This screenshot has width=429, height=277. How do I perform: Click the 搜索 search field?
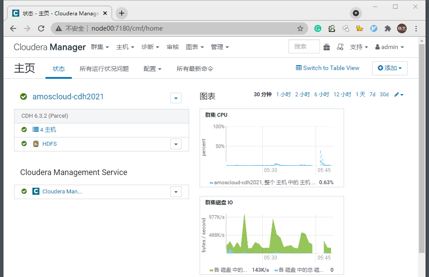(x=304, y=46)
